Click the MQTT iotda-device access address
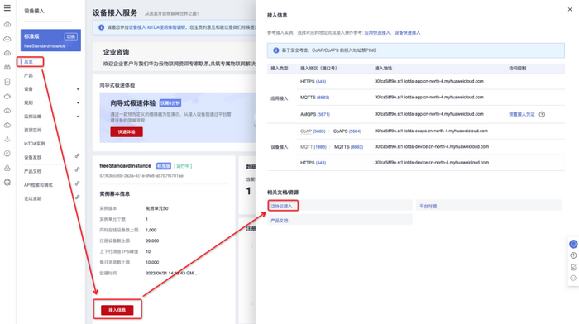The width and height of the screenshot is (579, 324). [x=431, y=146]
